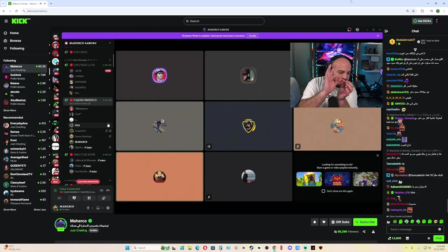Open Windows Start menu
The height and width of the screenshot is (252, 448).
(127, 248)
